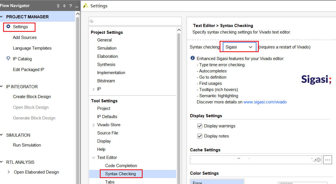Collapse the SIMULATION section
Image resolution: width=336 pixels, height=184 pixels.
click(x=1, y=135)
